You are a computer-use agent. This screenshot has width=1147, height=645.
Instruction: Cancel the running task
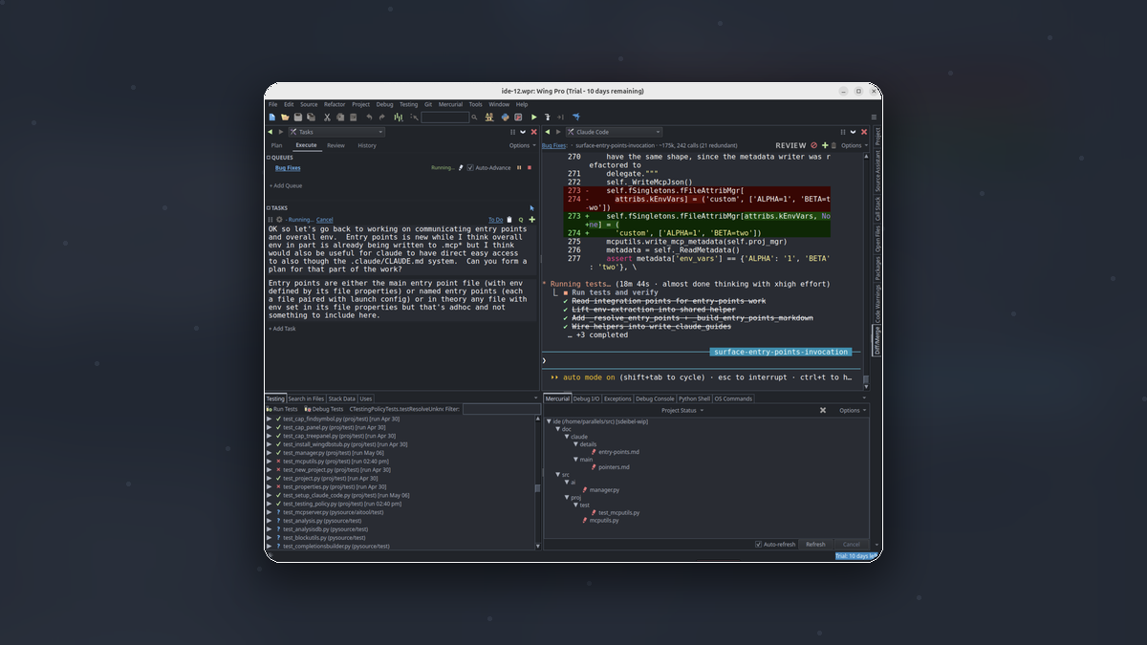[x=325, y=220]
